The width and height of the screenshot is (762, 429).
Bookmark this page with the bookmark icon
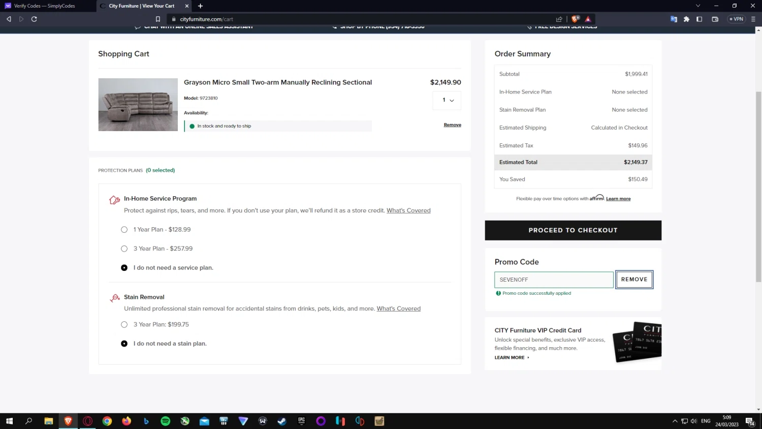point(158,19)
